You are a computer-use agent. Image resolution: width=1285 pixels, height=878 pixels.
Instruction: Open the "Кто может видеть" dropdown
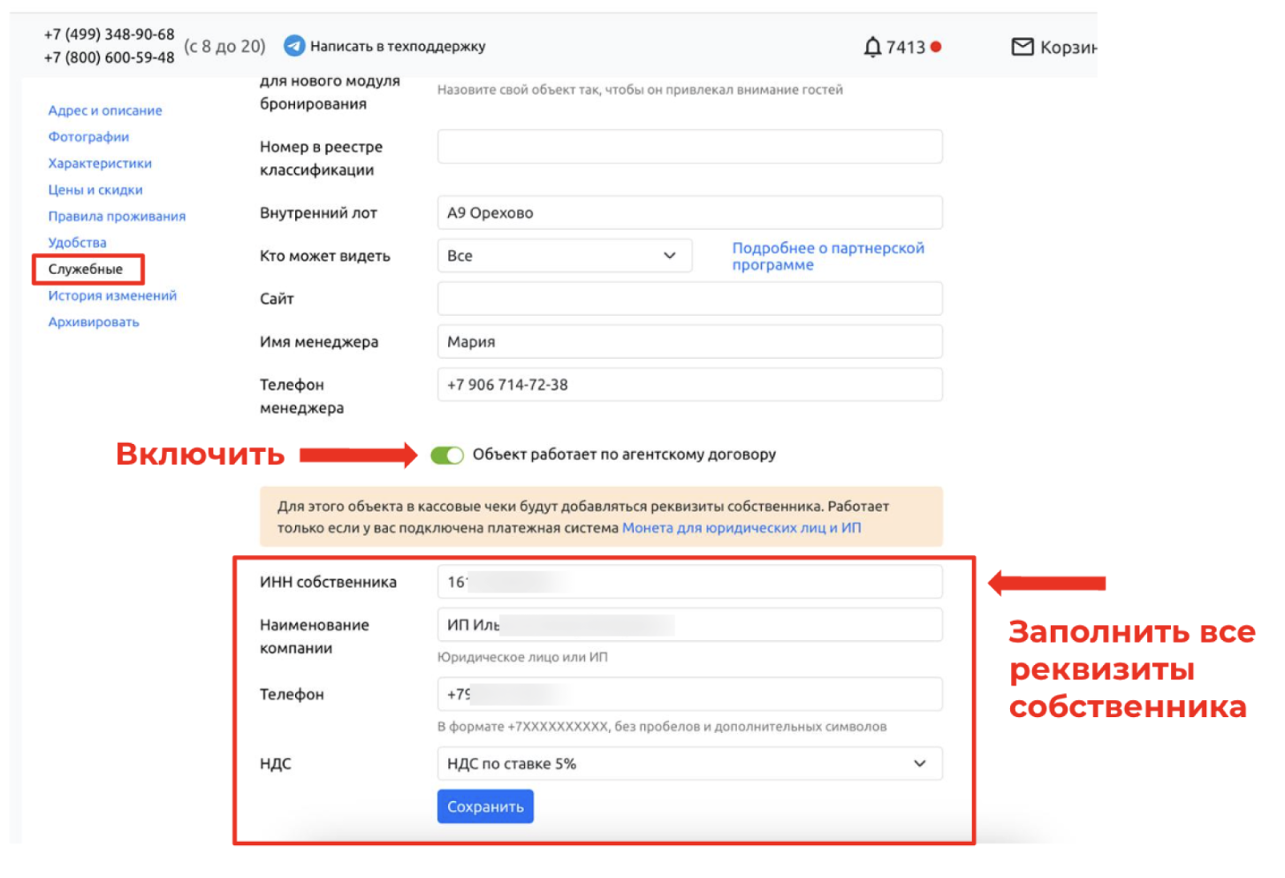565,256
